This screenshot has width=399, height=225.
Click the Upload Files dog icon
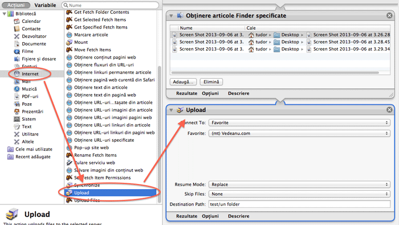[x=69, y=201]
